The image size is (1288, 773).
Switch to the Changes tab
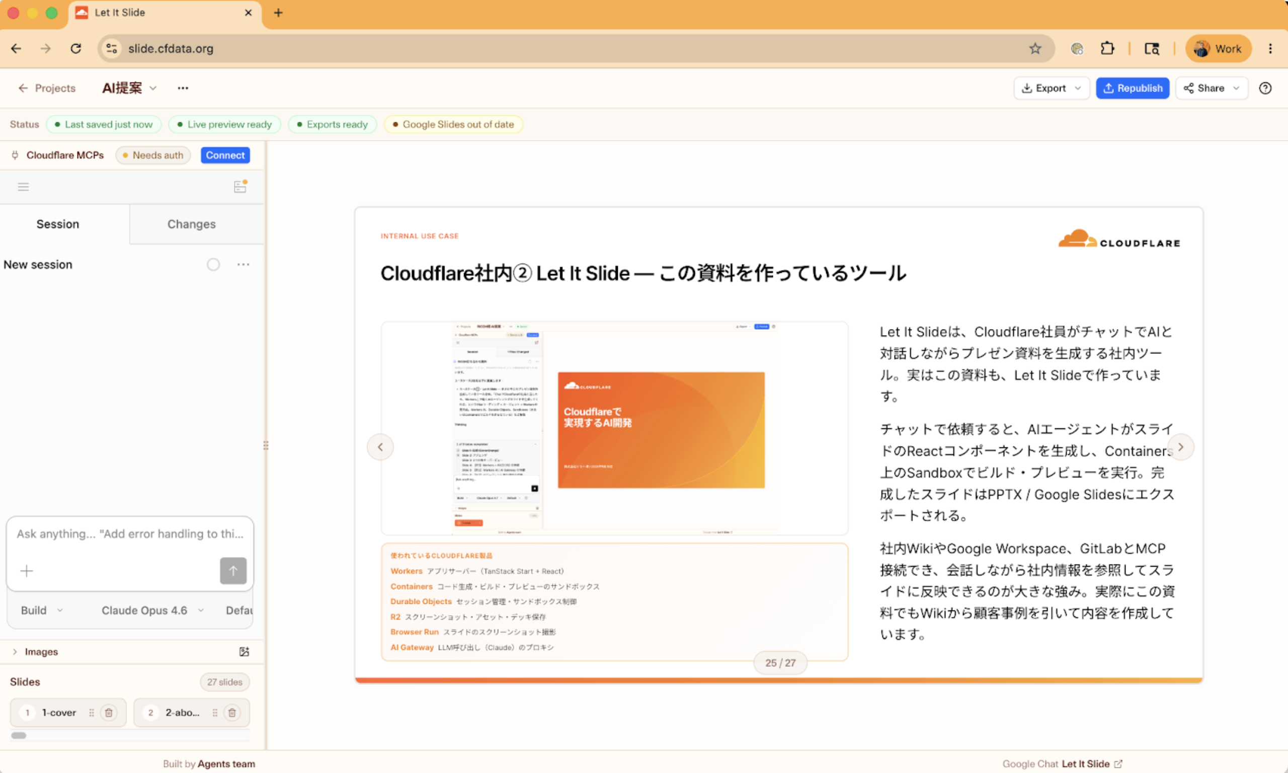(191, 224)
